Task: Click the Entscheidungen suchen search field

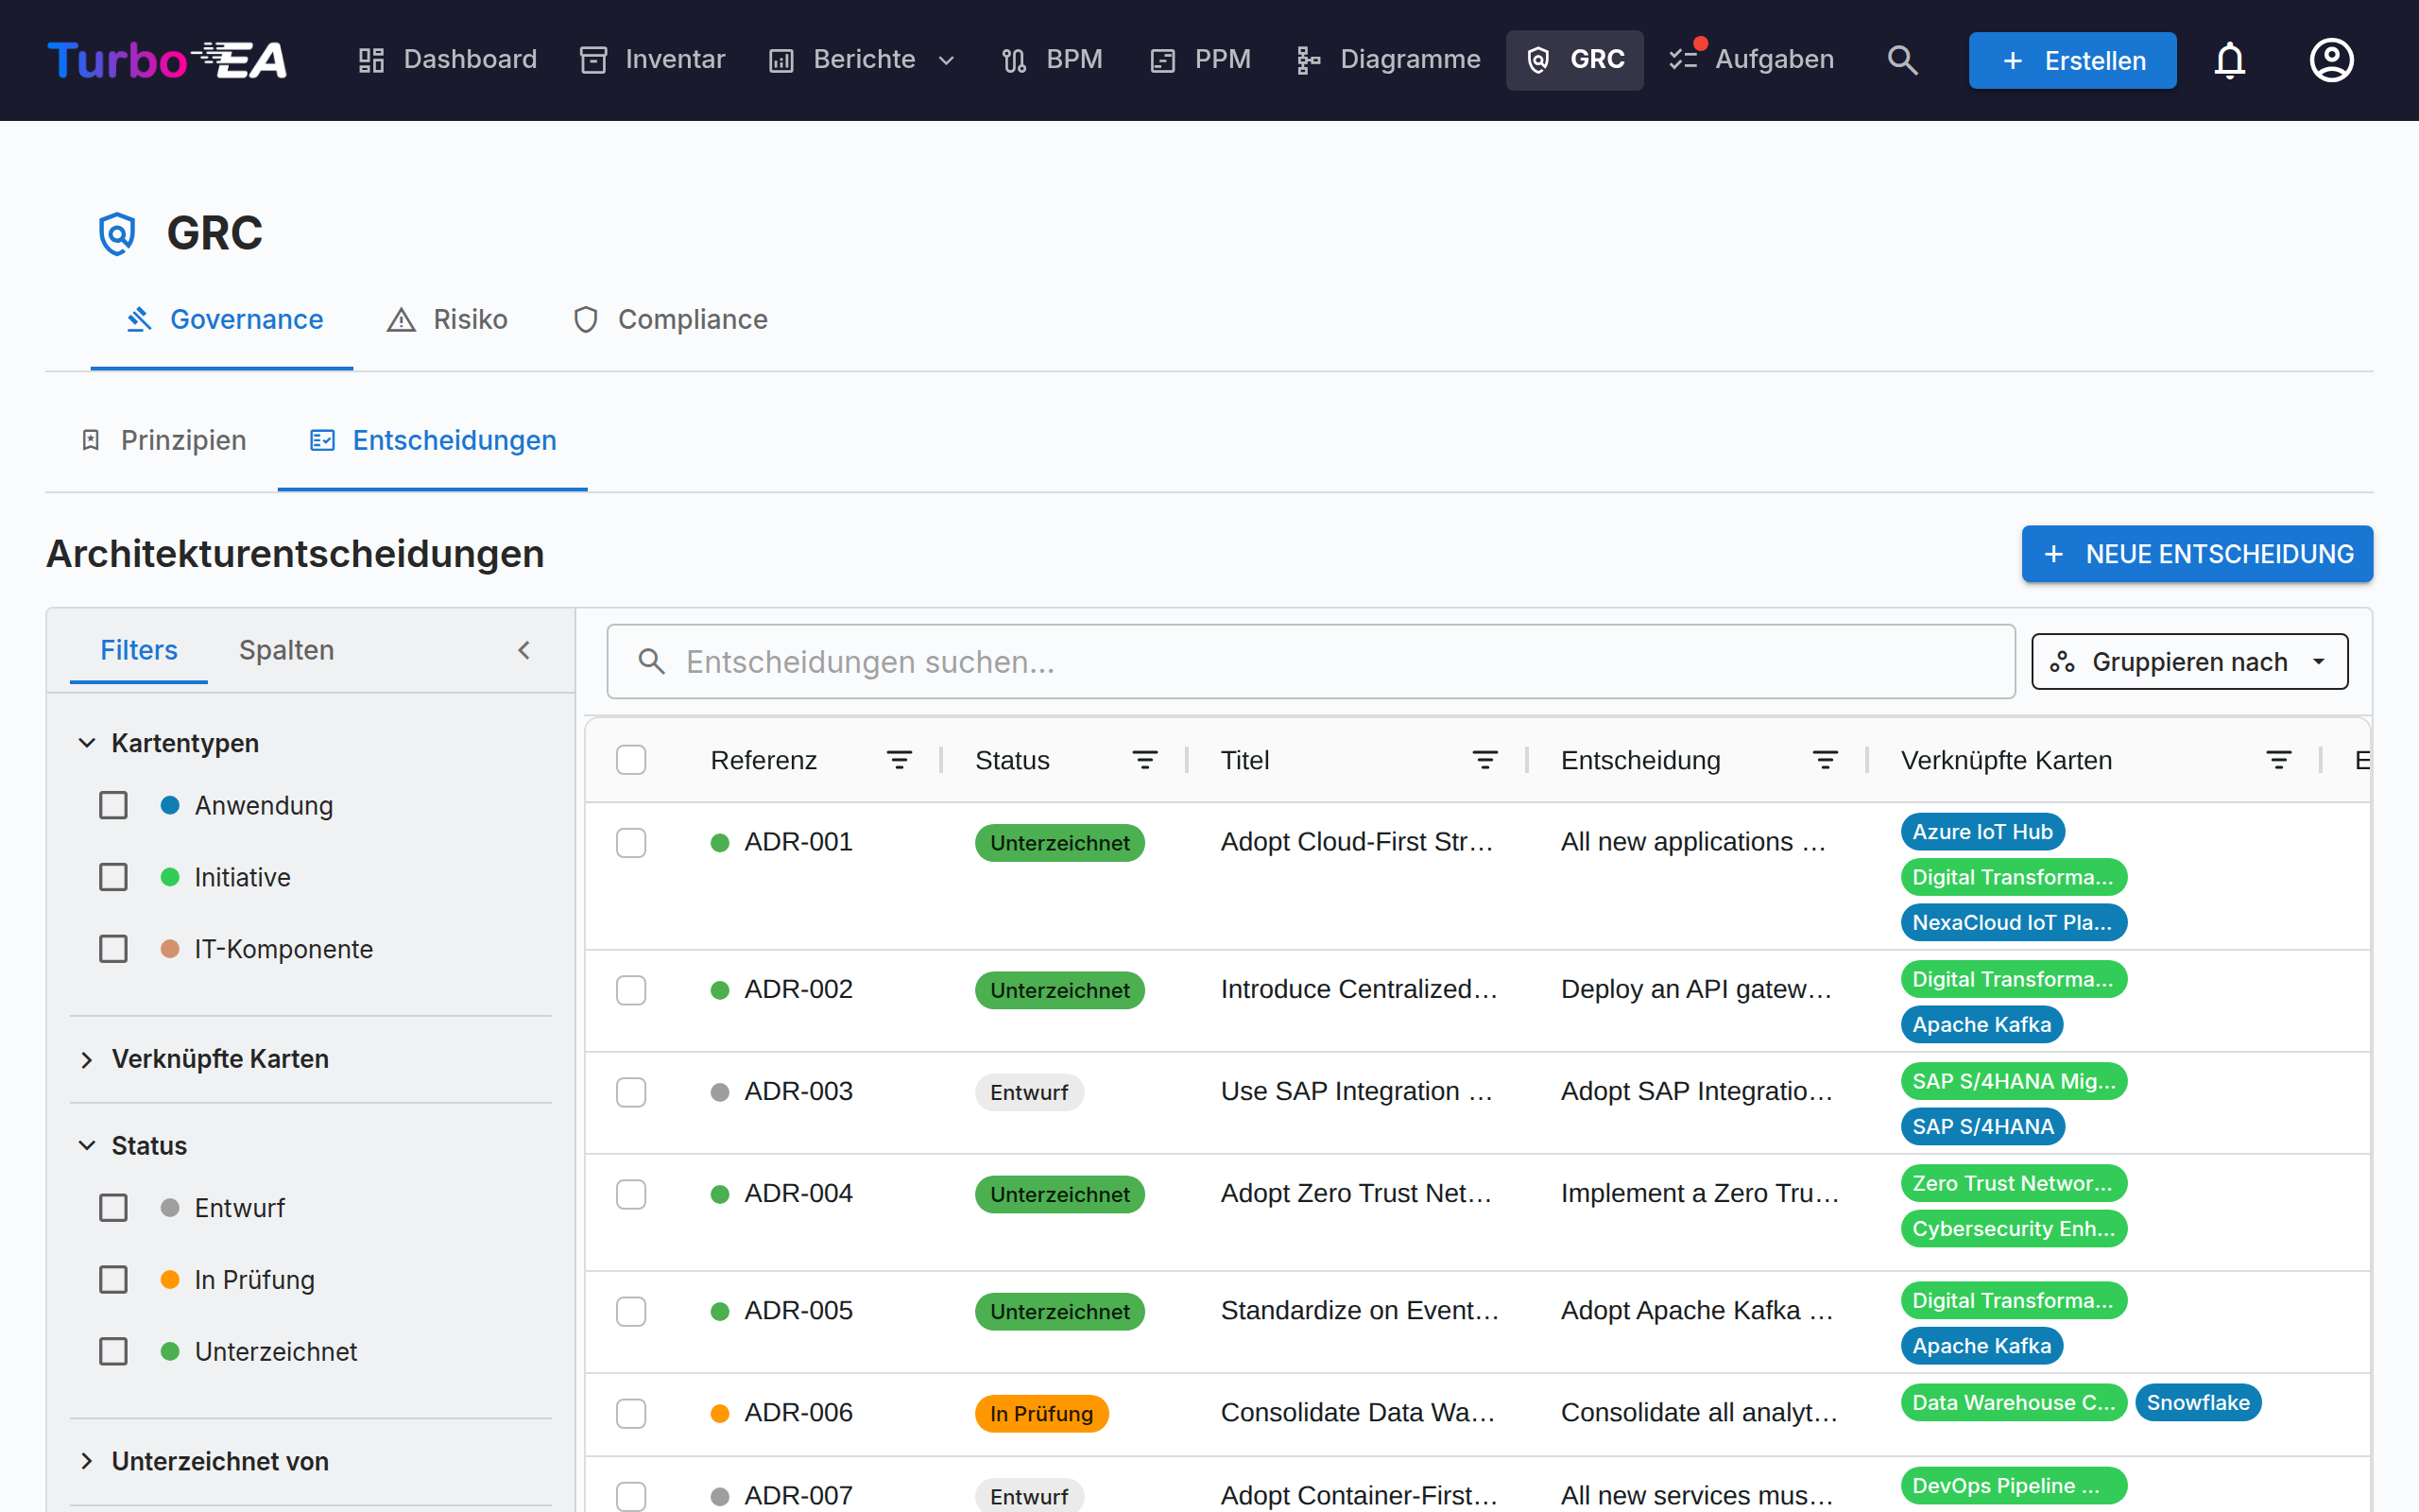Action: 1311,661
